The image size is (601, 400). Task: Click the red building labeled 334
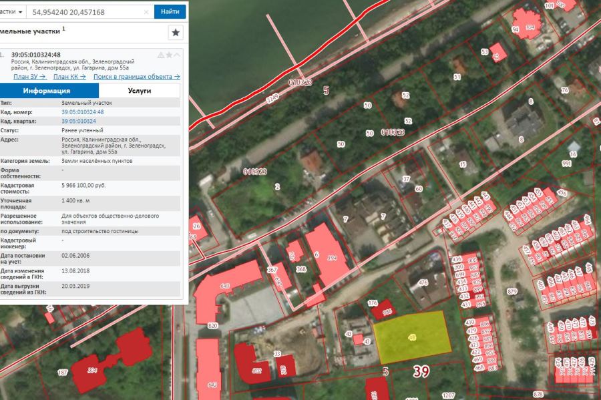click(x=93, y=368)
